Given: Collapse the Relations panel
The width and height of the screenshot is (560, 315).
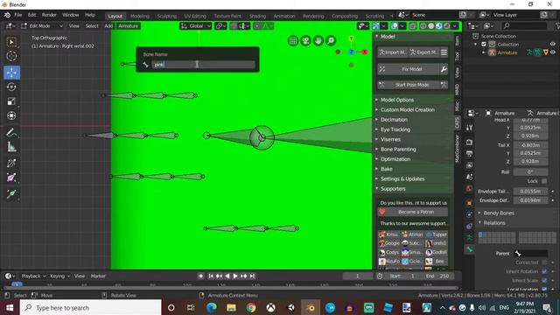Looking at the screenshot, I should (x=493, y=223).
